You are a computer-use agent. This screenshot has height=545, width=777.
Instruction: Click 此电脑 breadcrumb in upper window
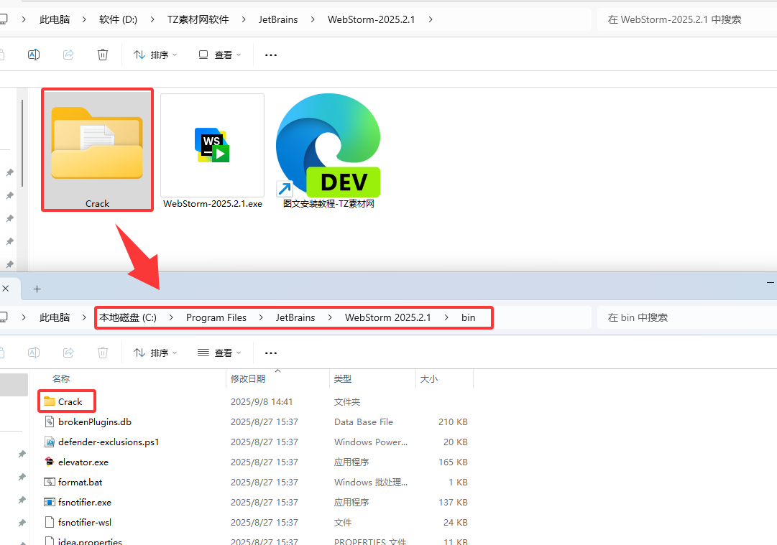pos(55,20)
